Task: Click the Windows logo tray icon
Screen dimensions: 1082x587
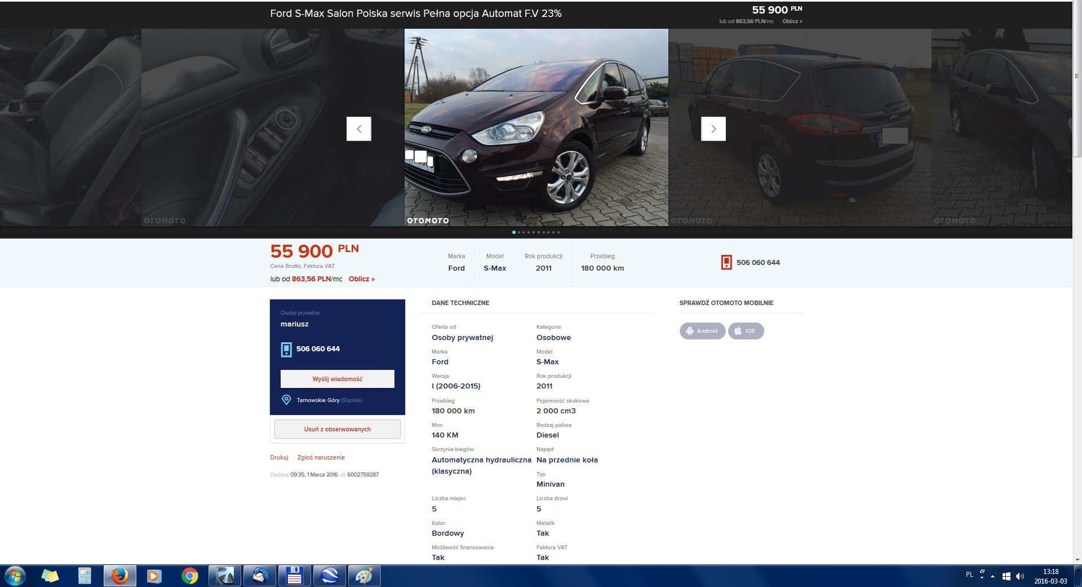Action: coord(1006,576)
